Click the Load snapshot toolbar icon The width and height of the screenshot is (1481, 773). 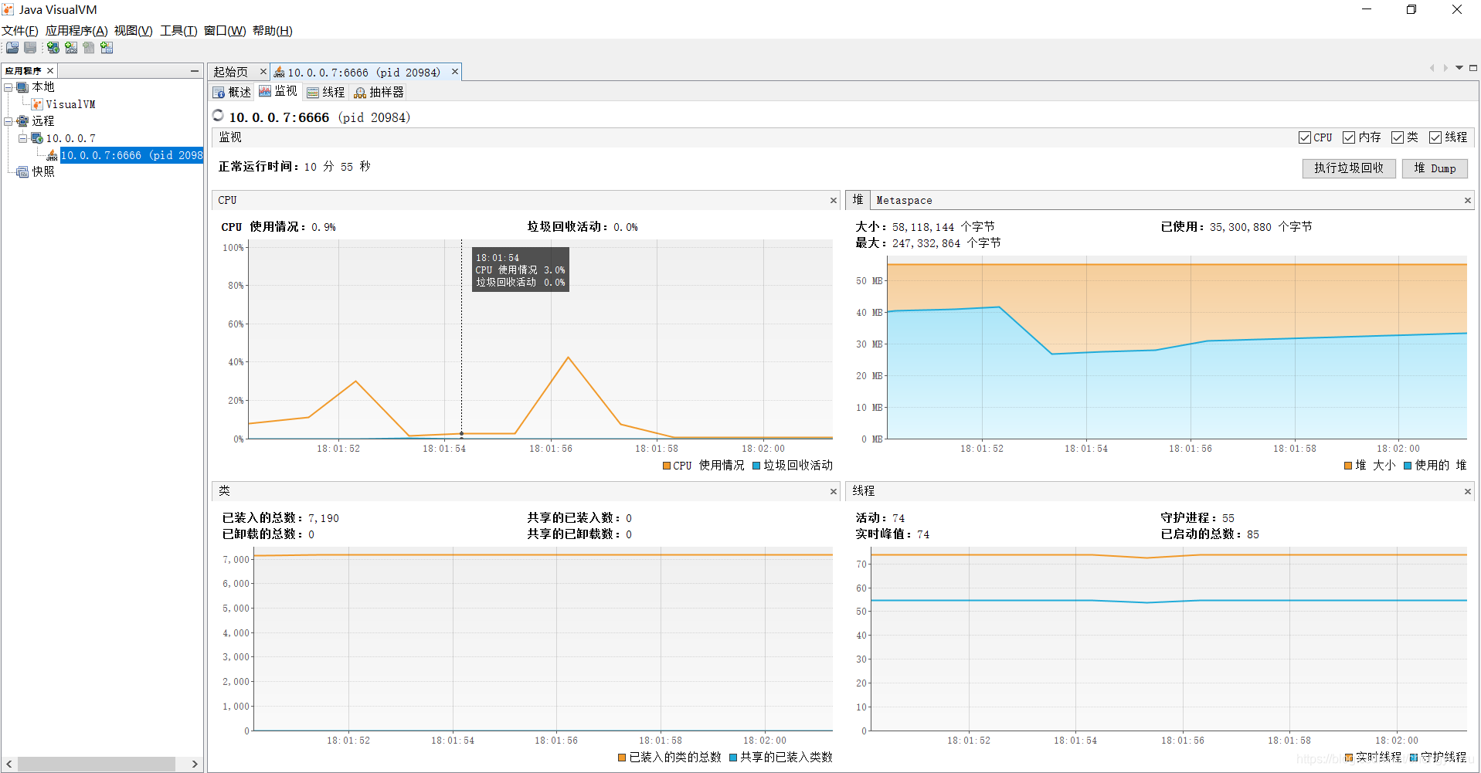(x=12, y=48)
